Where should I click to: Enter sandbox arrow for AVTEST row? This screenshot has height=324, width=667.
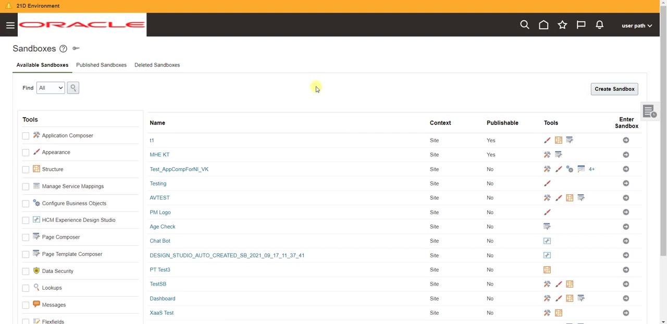tap(626, 198)
